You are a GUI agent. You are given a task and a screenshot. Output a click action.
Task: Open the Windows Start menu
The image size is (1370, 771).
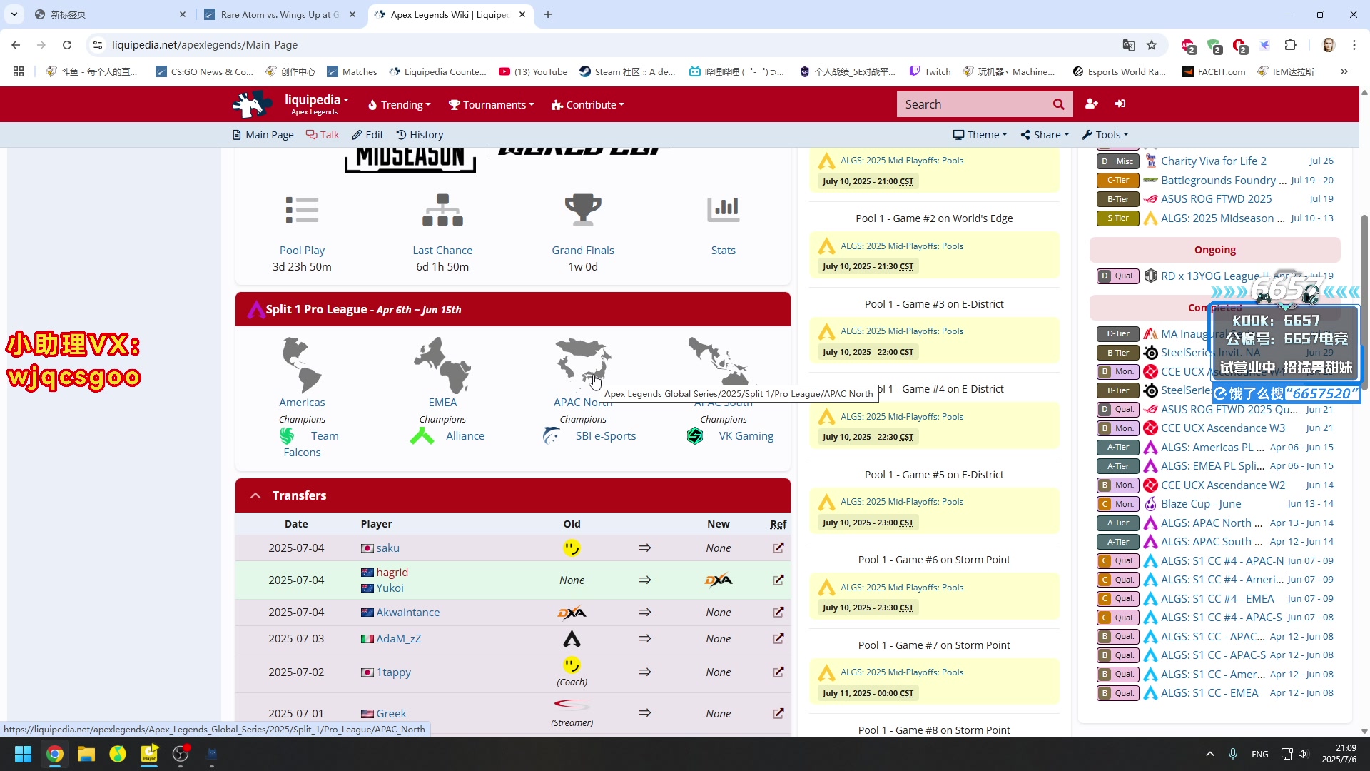pos(23,754)
